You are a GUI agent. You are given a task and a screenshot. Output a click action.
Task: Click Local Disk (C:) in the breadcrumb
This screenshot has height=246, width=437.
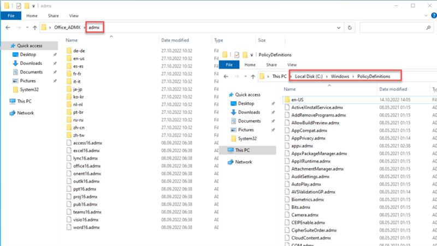(309, 76)
